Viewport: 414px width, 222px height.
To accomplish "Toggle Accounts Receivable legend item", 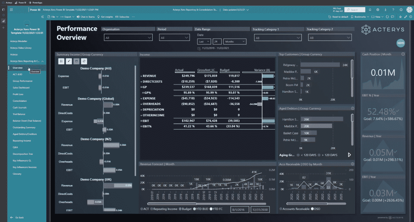I will pos(294,209).
